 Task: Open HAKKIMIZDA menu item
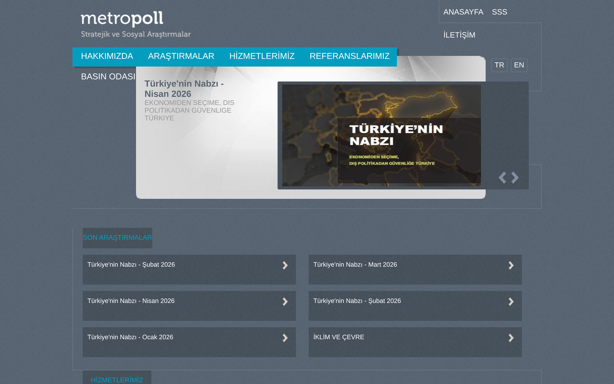(107, 56)
